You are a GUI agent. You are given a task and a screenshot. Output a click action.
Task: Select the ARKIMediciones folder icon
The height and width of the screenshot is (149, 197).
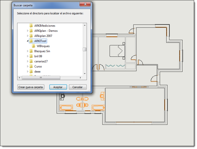[x=31, y=26]
